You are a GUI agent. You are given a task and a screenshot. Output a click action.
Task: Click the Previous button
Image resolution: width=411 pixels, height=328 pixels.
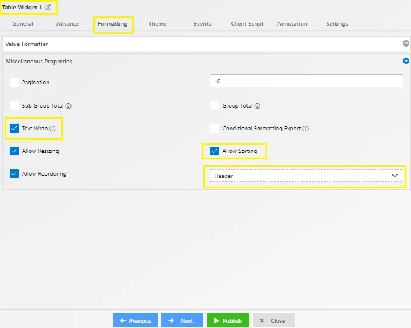[x=136, y=320]
